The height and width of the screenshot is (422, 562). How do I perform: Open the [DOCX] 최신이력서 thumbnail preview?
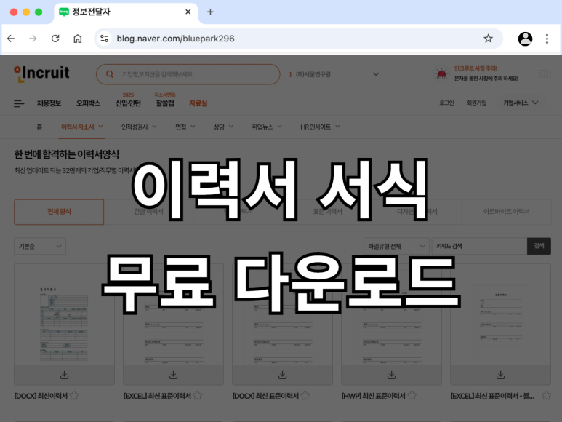point(64,315)
